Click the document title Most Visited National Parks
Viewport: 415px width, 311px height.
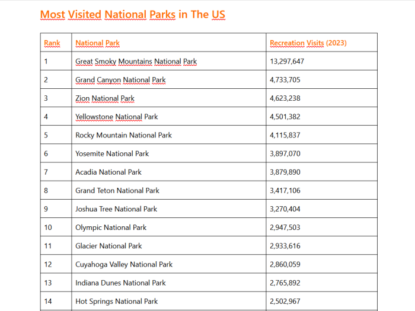pyautogui.click(x=133, y=15)
